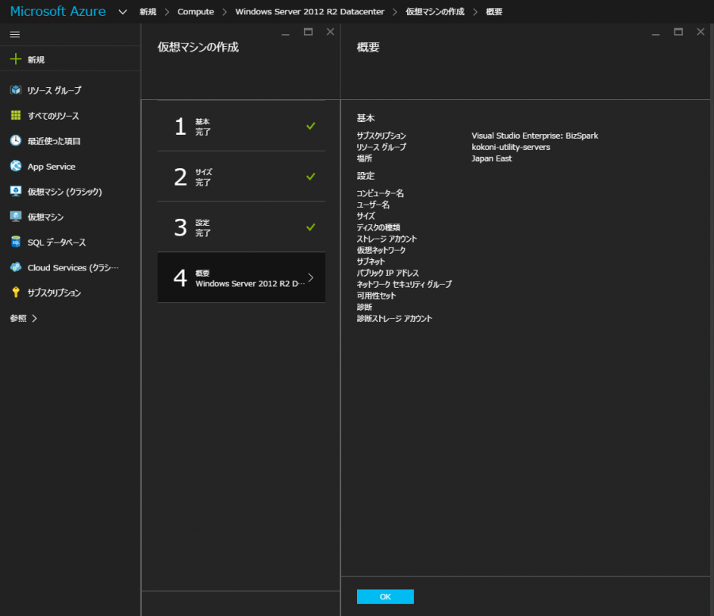
Task: Click the ネットワーク セキュリティ グループ label
Action: (405, 285)
